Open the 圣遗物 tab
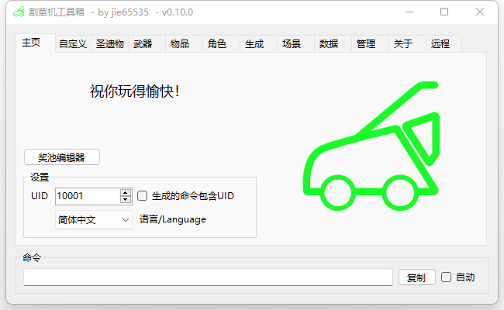The width and height of the screenshot is (504, 310). pos(109,44)
